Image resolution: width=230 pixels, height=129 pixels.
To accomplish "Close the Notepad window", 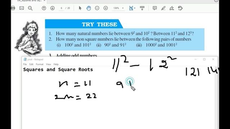I will (x=213, y=59).
